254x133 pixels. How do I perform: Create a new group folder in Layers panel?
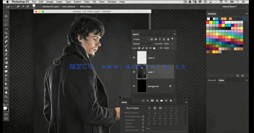pyautogui.click(x=161, y=100)
